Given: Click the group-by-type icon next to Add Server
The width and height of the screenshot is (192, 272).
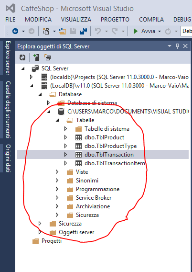Looking at the screenshot, I should tap(47, 57).
